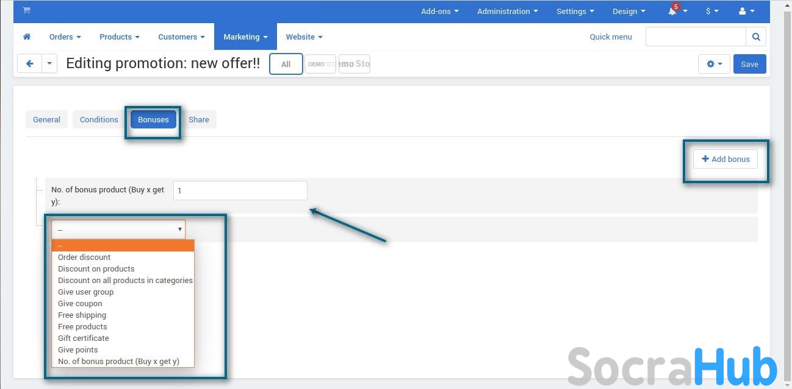Choose Discount on products option
The width and height of the screenshot is (792, 389).
[x=123, y=268]
